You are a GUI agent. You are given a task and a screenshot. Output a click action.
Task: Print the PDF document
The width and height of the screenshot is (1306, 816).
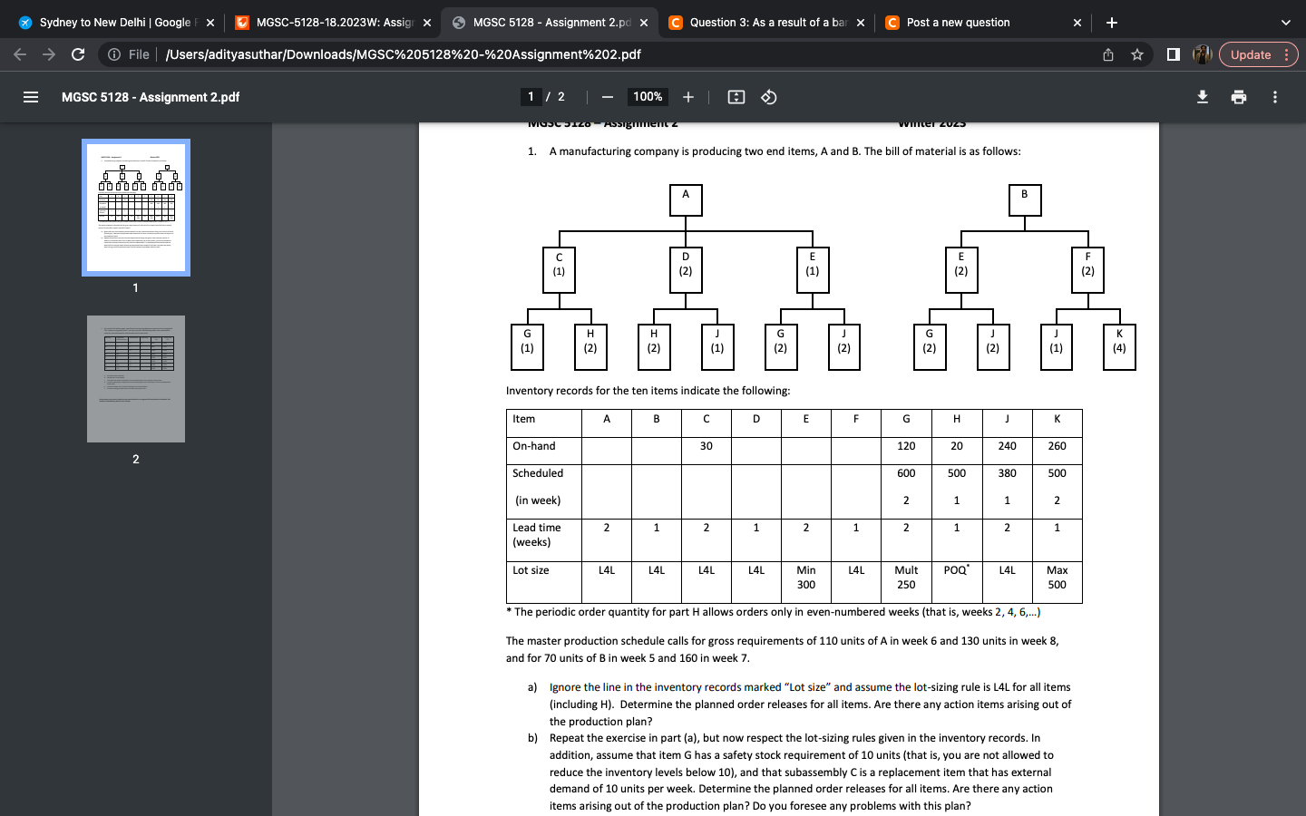pos(1238,97)
